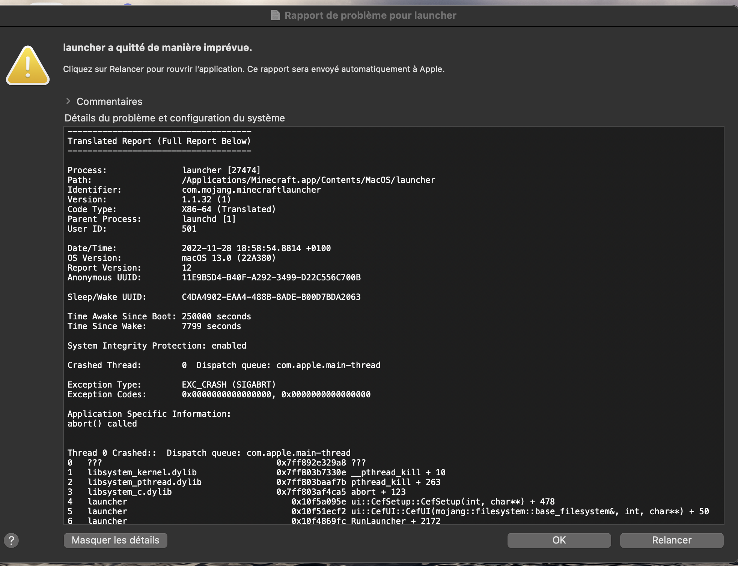The image size is (738, 566).
Task: Click the Commentaires section label
Action: [x=109, y=102]
